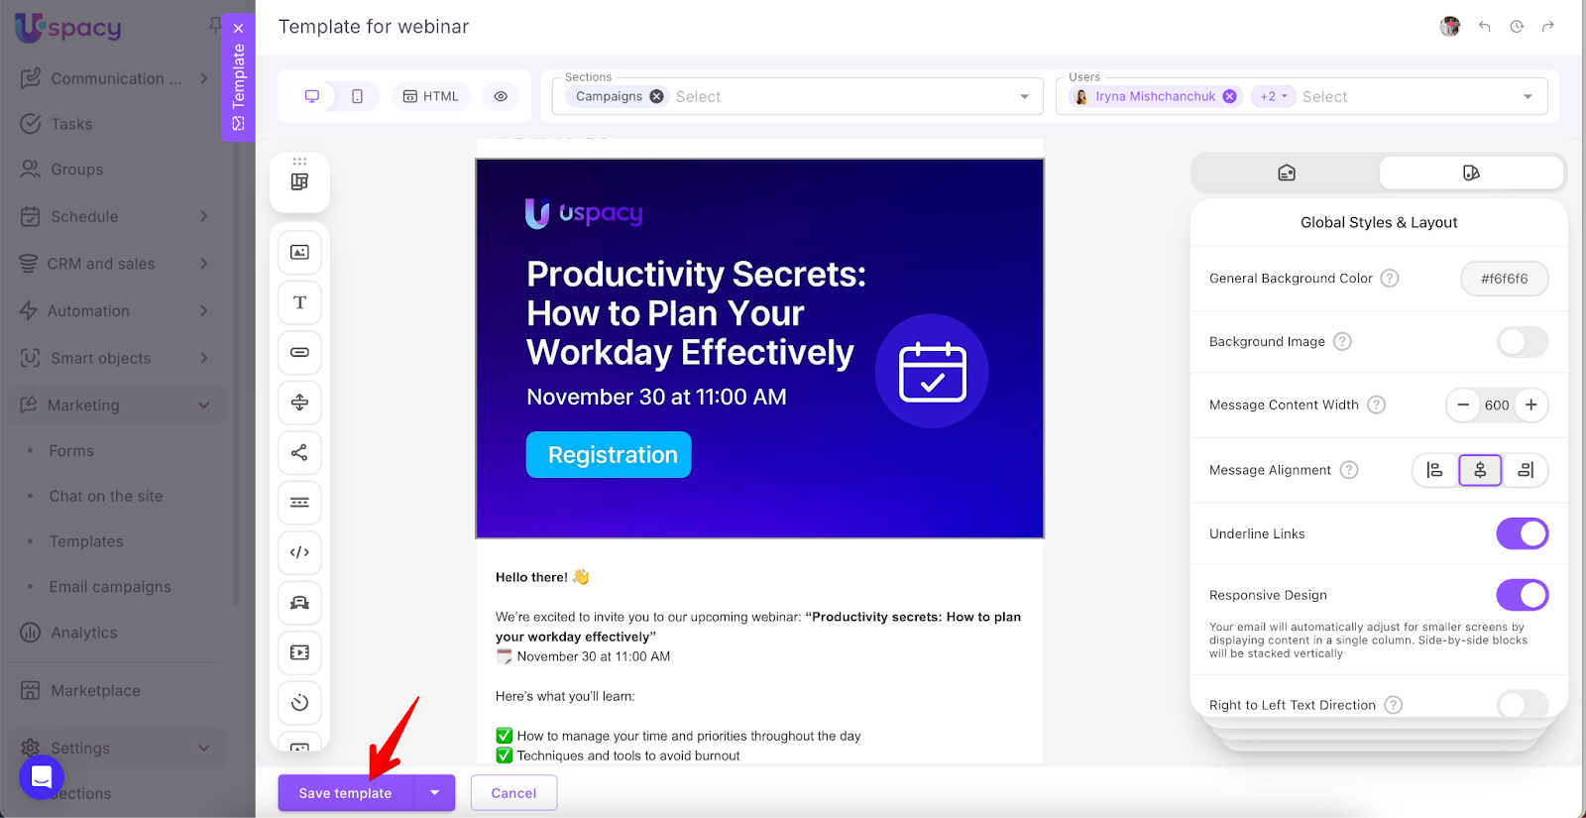
Task: Select the Text block tool
Action: pos(299,302)
